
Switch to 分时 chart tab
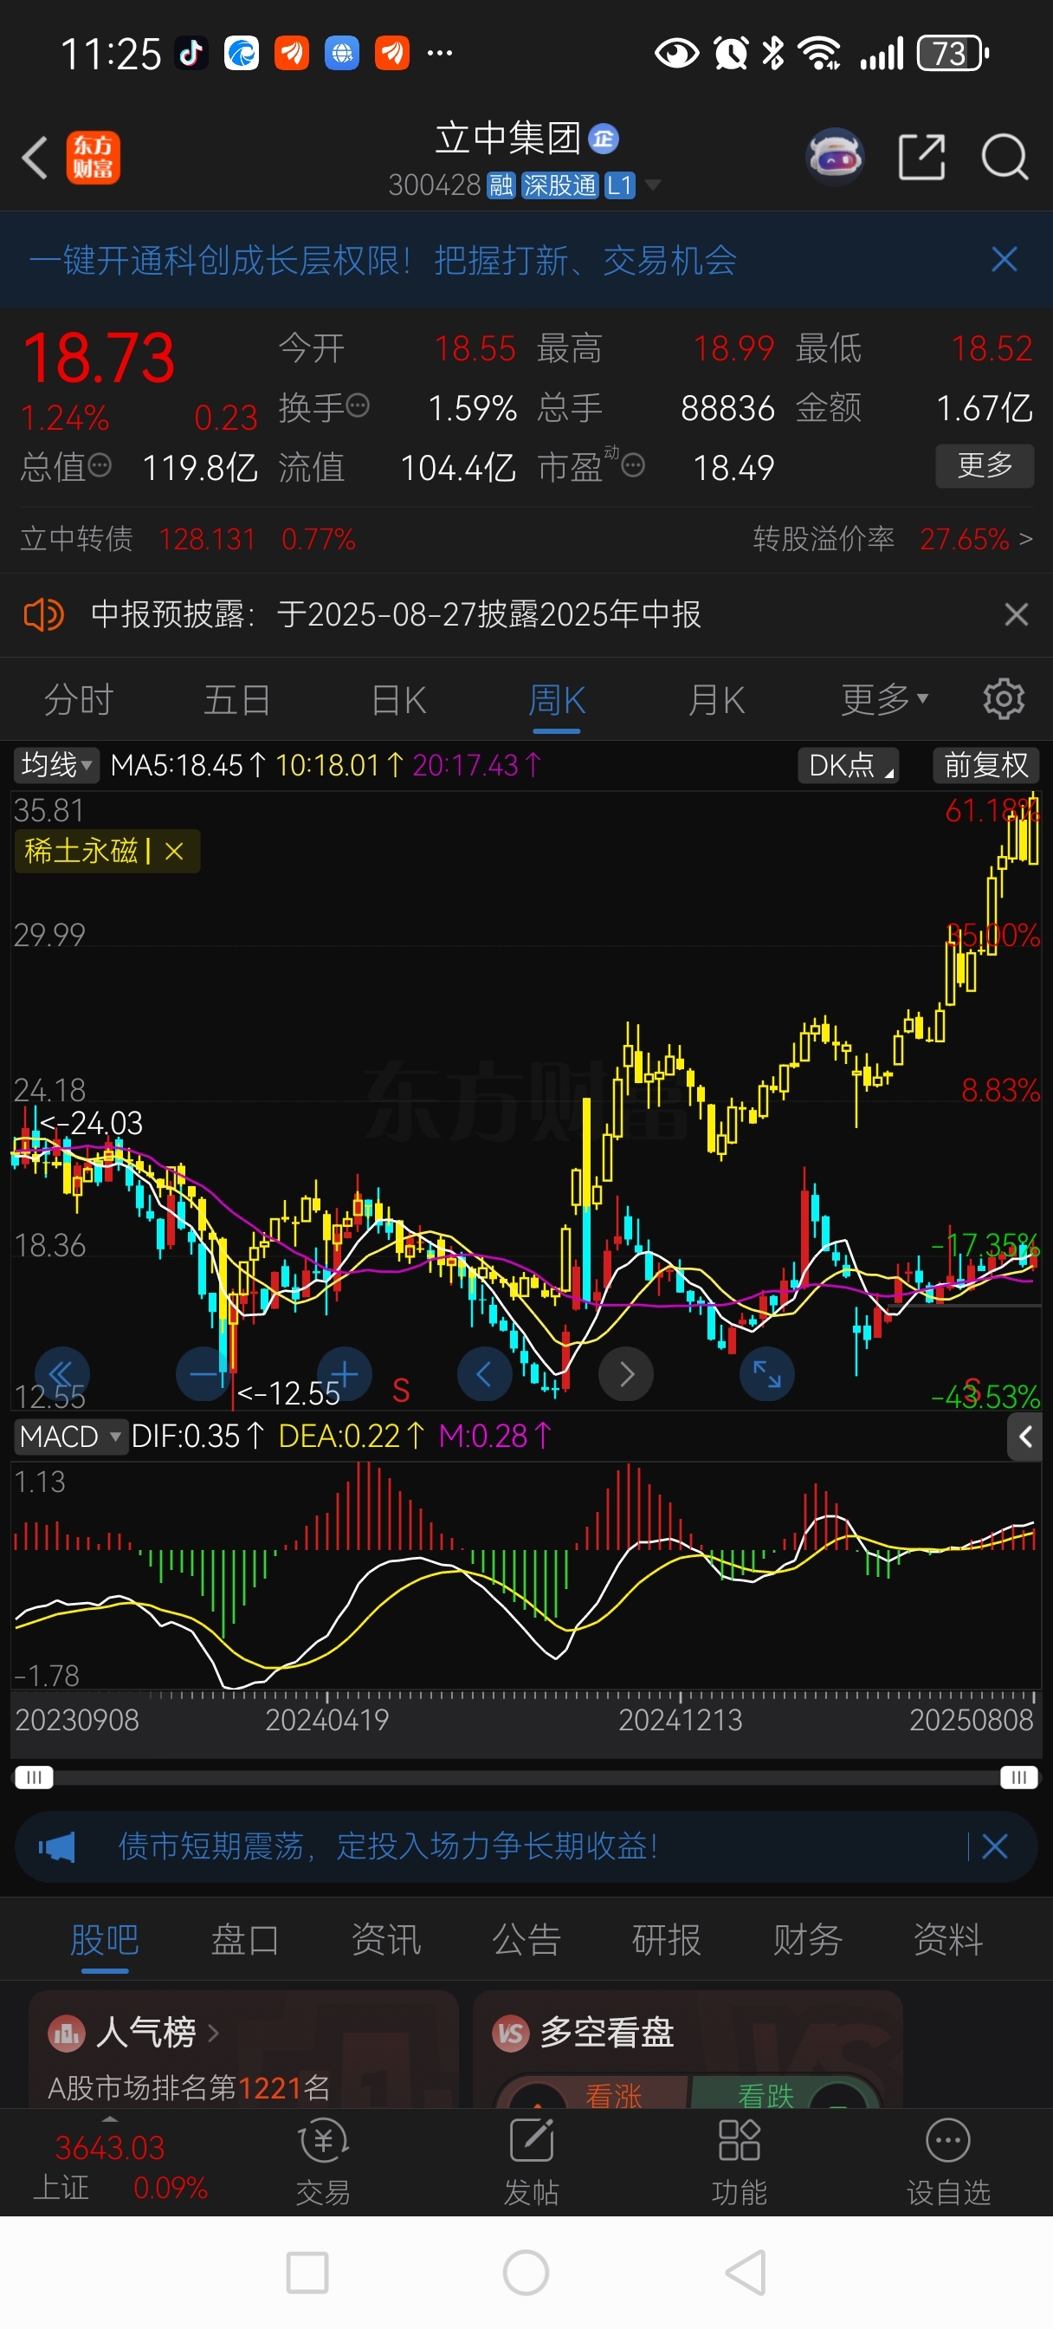79,699
